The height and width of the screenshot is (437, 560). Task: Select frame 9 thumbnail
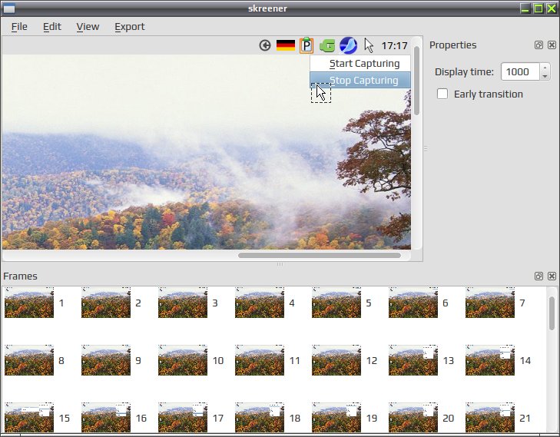(106, 360)
